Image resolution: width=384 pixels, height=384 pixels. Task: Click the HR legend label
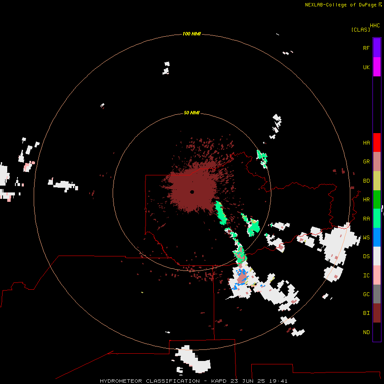coord(366,200)
